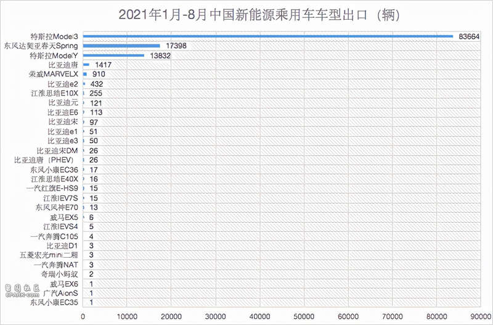
Task: Select the "东风达契亚春天Spring" label
Action: point(41,46)
